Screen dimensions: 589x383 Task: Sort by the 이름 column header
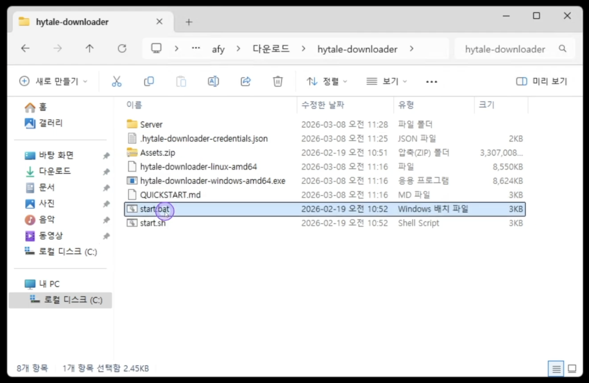point(134,105)
